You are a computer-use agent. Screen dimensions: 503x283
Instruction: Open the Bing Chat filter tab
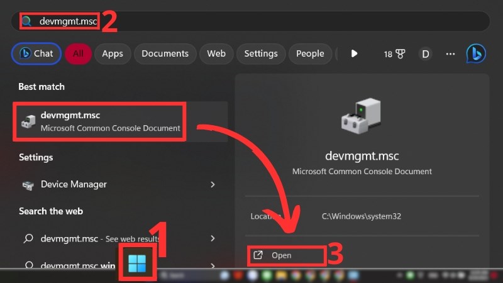pyautogui.click(x=36, y=53)
